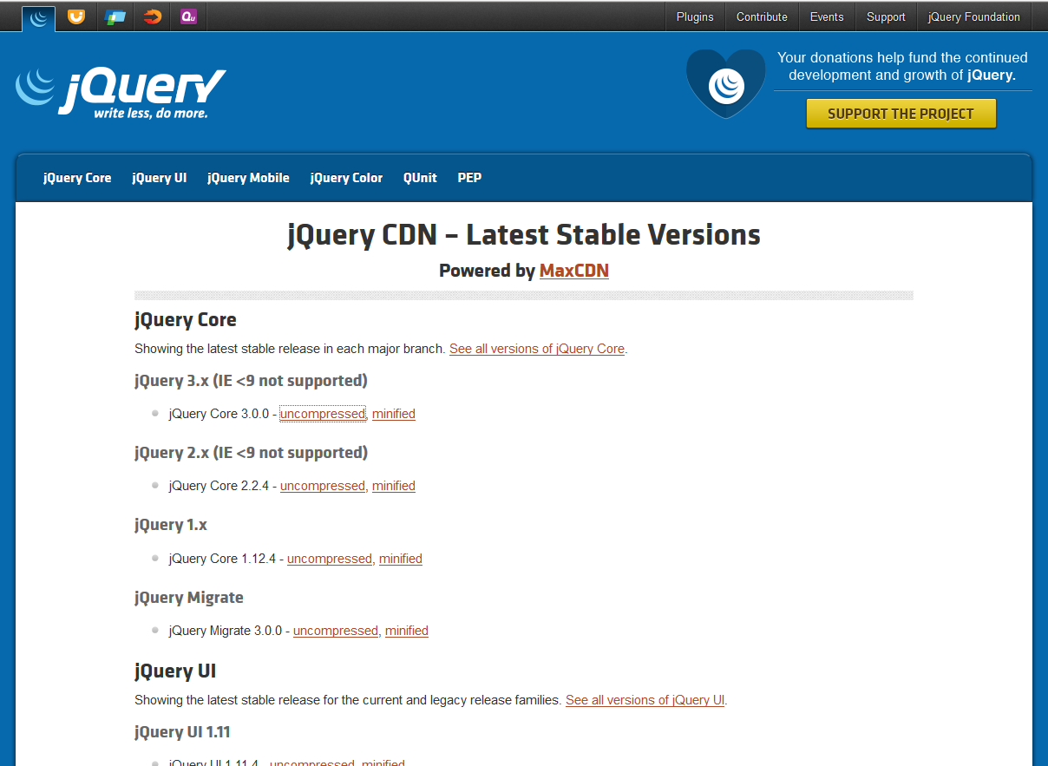Open Plugins in top navigation

tap(695, 16)
